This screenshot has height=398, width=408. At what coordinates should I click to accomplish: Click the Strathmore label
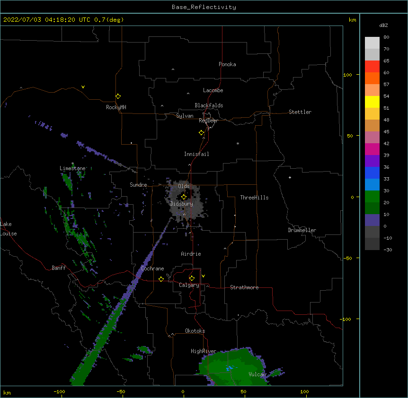[244, 287]
